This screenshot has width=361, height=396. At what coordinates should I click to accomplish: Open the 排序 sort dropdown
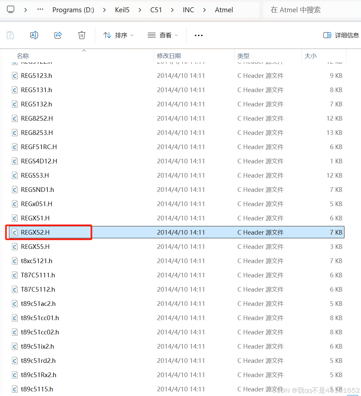(118, 35)
